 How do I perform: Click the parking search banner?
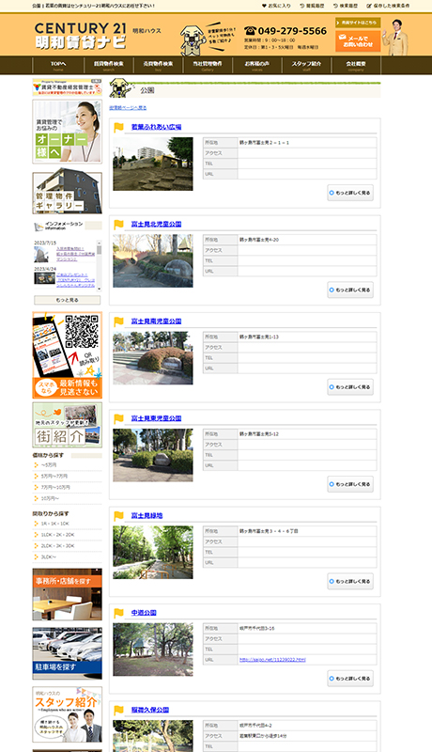coord(67,653)
